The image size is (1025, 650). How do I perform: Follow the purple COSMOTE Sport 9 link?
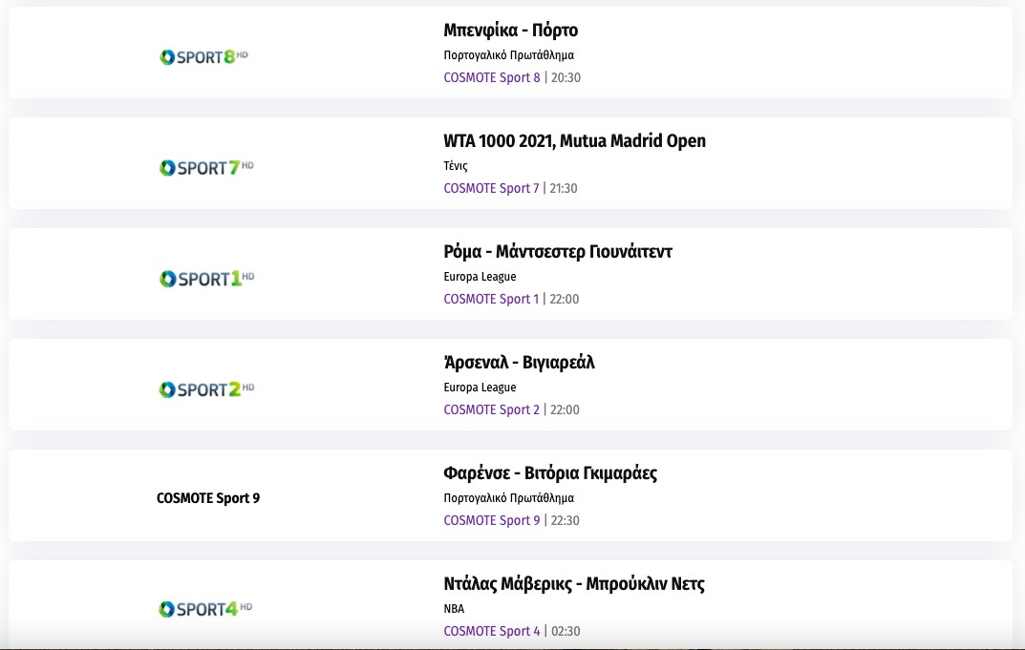(x=491, y=520)
